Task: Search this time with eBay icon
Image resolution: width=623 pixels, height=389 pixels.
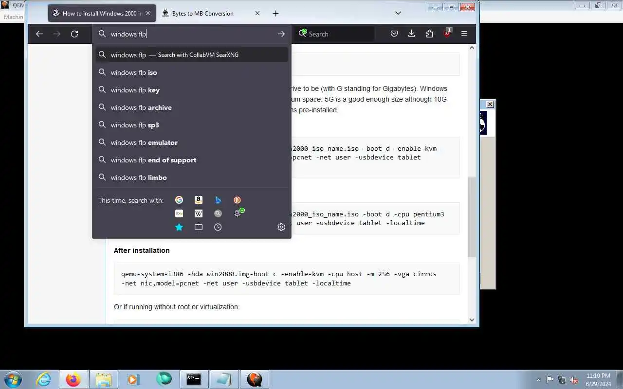Action: pos(179,213)
